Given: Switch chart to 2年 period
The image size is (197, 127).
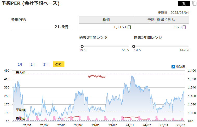Looking at the screenshot, I should click(x=33, y=64).
